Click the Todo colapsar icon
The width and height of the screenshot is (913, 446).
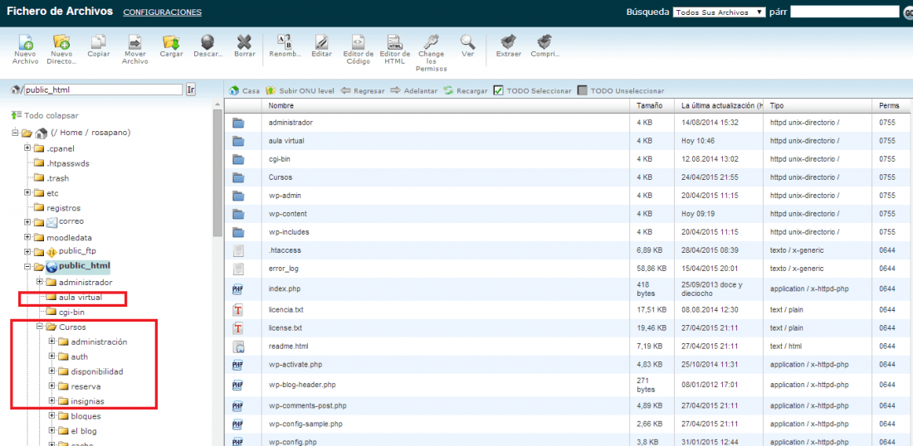pos(17,115)
